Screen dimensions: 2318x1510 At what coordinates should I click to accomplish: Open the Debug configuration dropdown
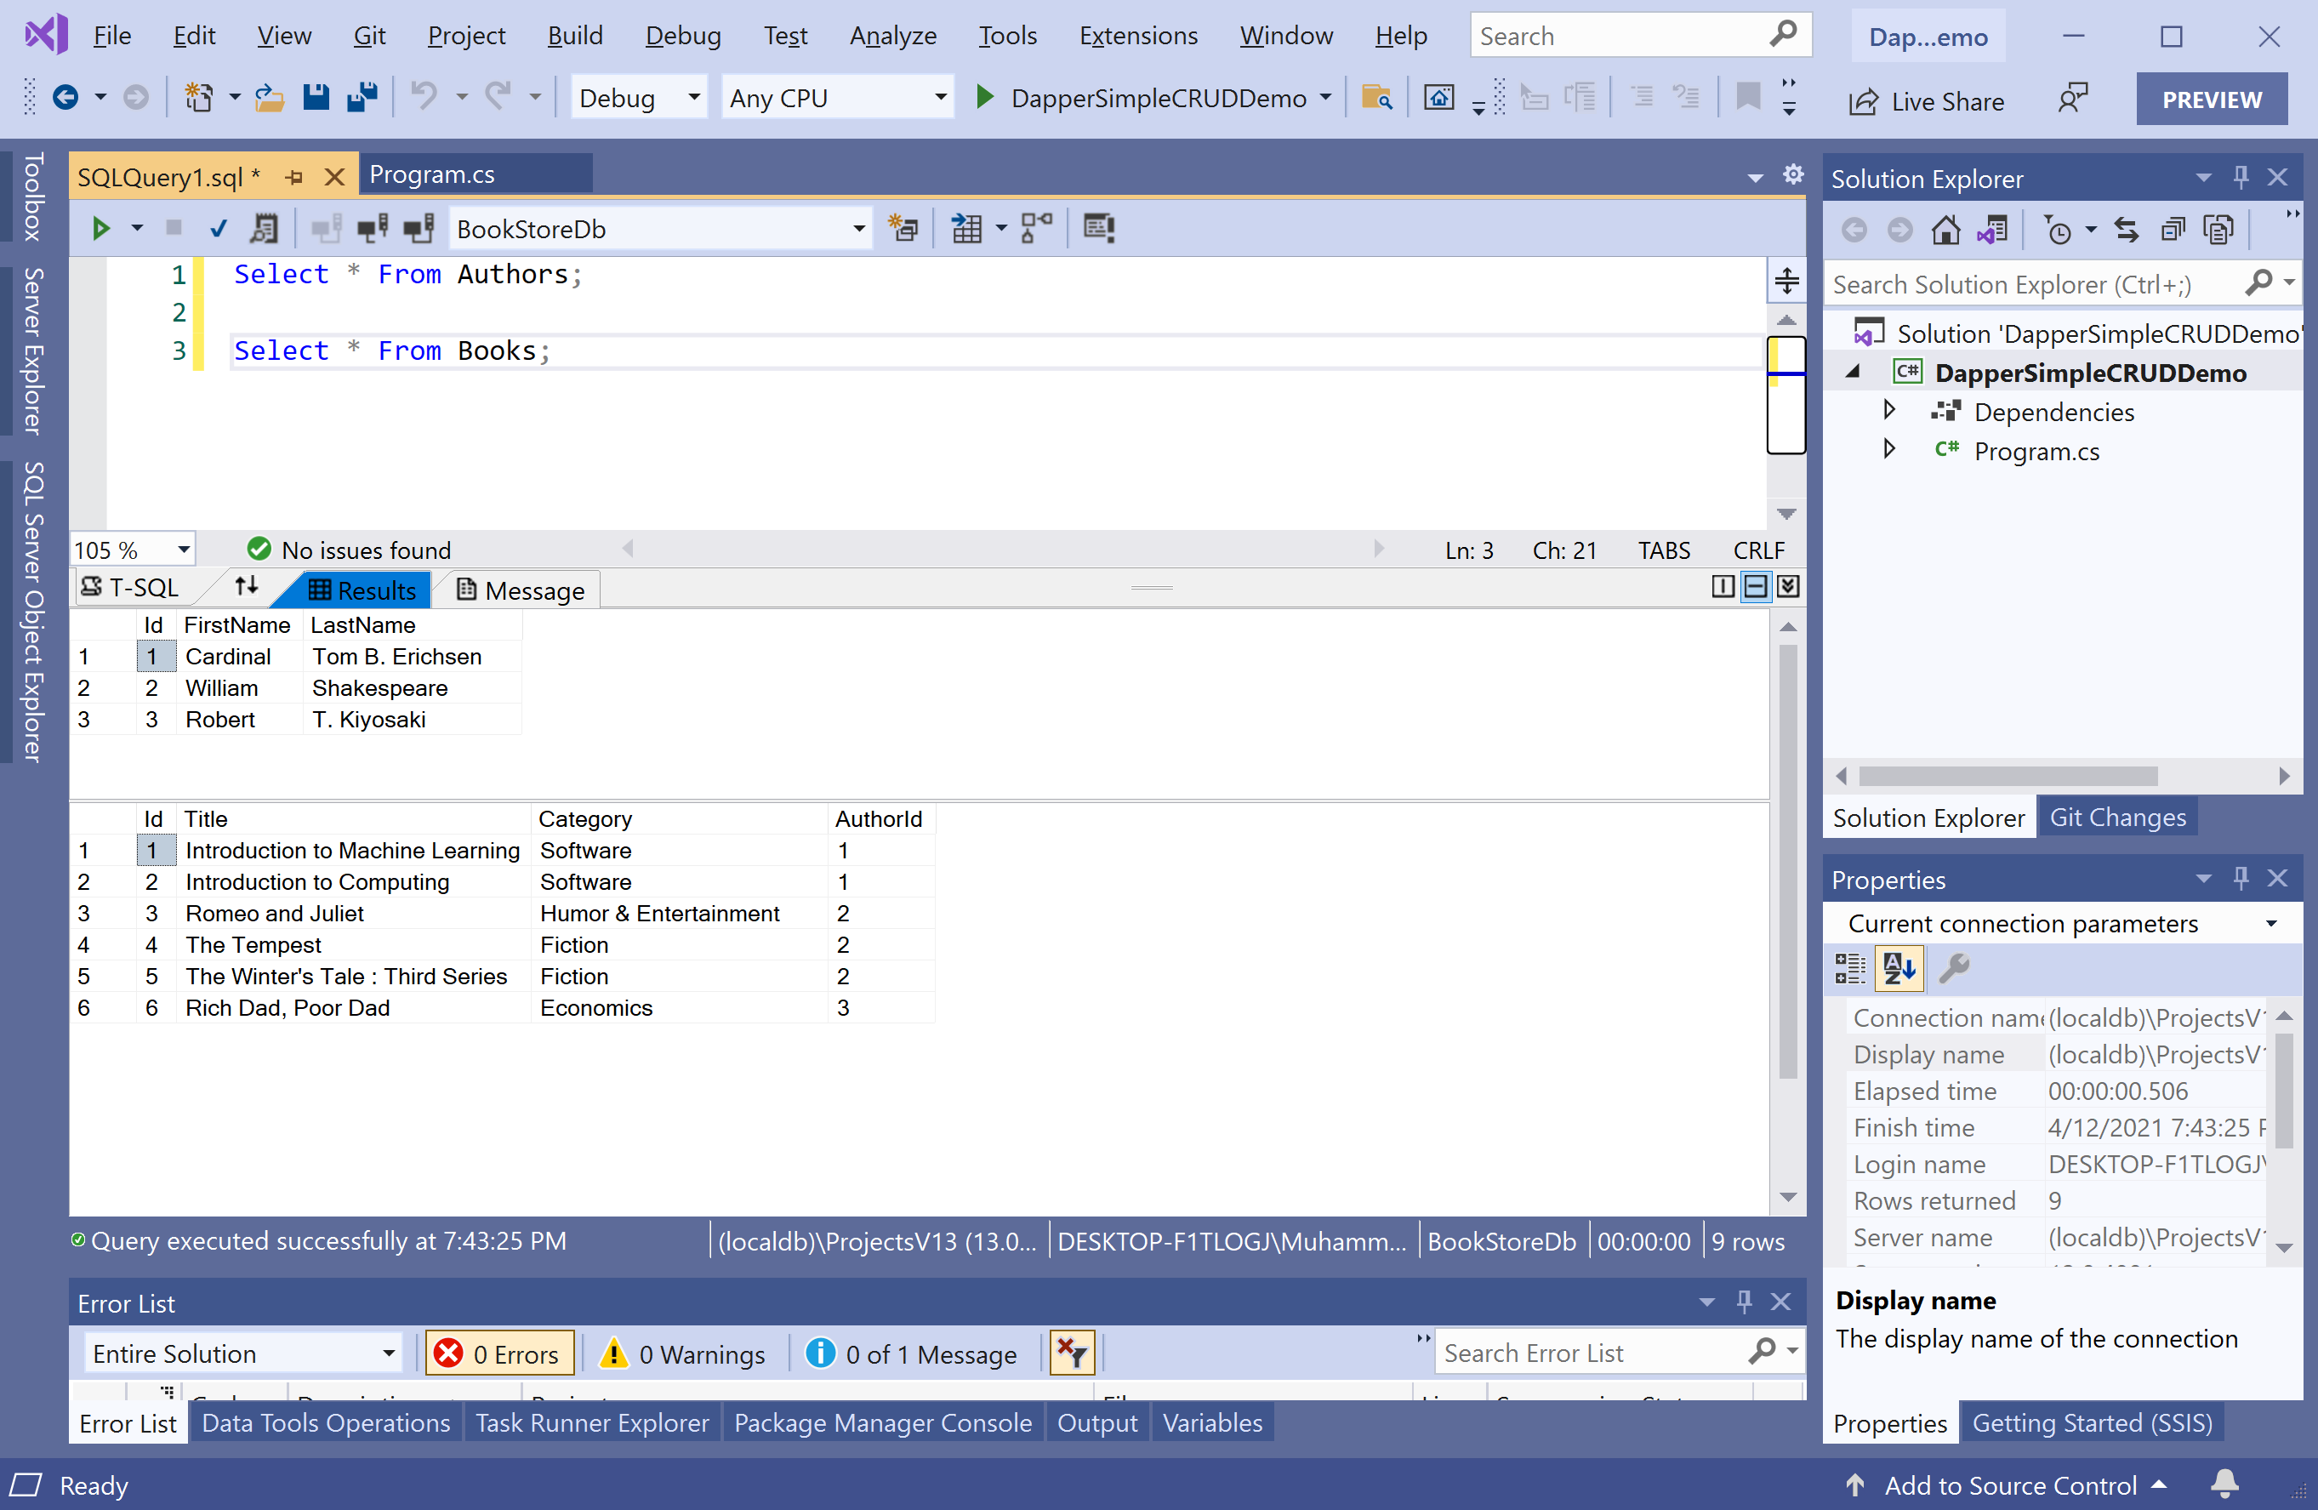point(693,98)
